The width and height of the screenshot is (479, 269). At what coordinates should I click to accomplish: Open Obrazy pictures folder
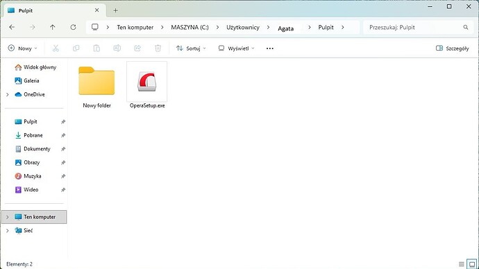pyautogui.click(x=28, y=162)
